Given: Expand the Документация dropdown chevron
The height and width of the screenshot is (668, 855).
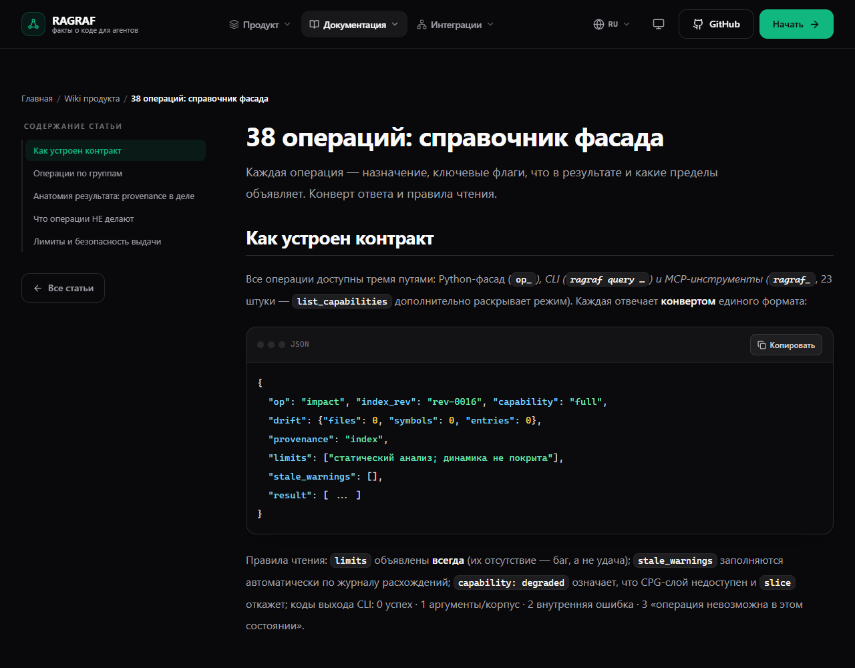Looking at the screenshot, I should pos(395,24).
